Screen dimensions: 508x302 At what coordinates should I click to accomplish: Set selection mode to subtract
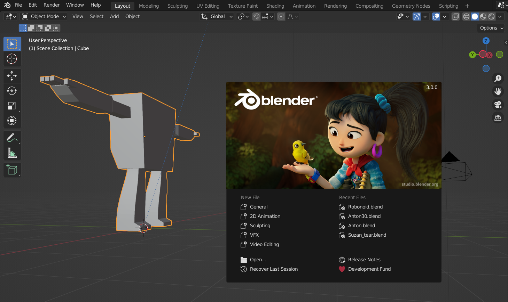click(40, 28)
